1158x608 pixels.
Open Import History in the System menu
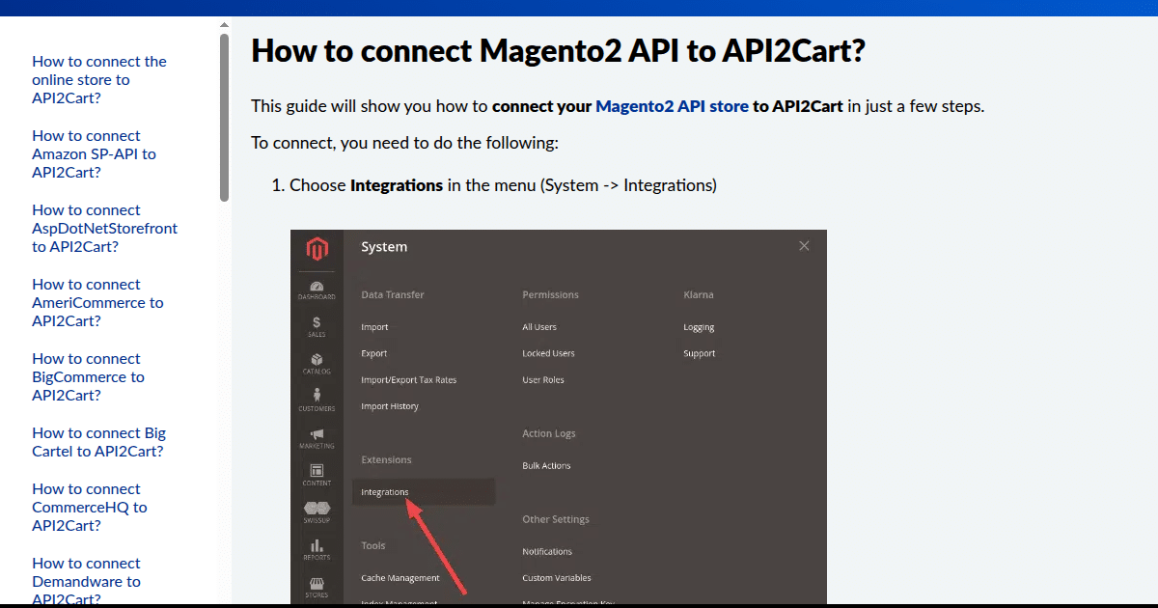click(x=390, y=406)
